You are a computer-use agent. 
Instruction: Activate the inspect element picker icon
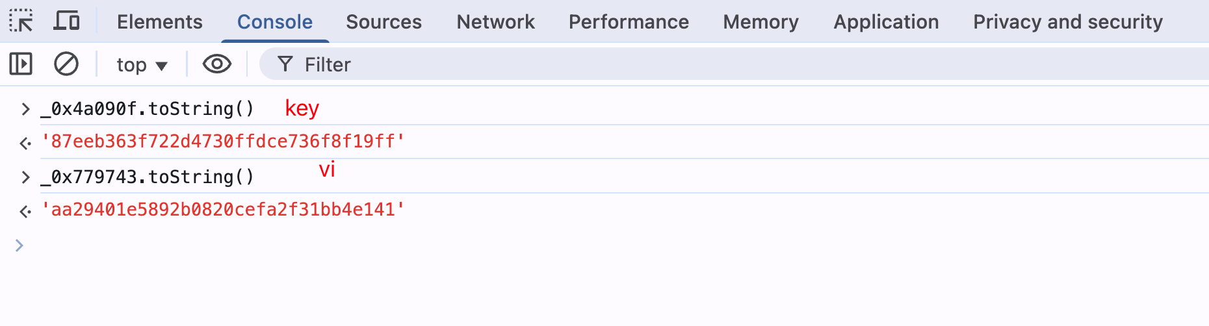21,21
